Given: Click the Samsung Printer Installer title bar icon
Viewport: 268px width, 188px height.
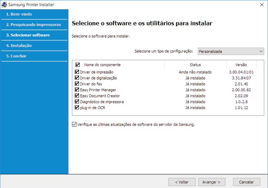Looking at the screenshot, I should point(4,5).
